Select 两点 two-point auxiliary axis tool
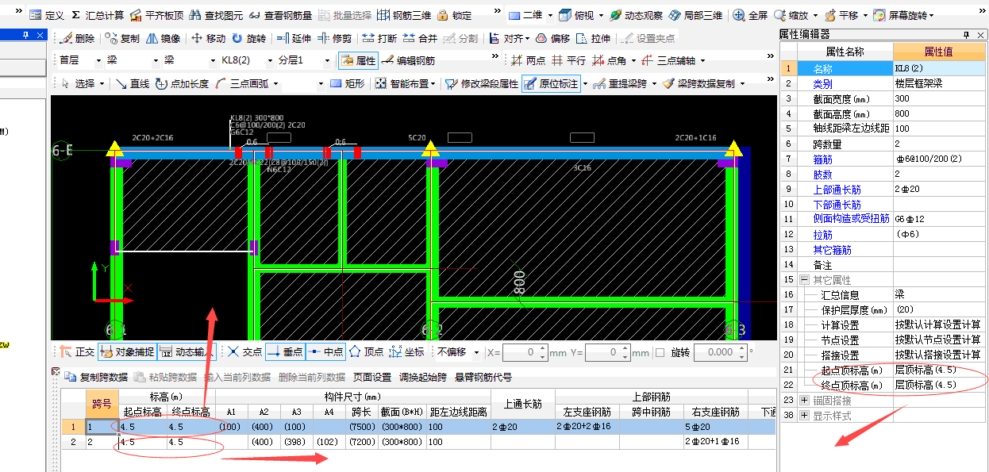 click(528, 60)
